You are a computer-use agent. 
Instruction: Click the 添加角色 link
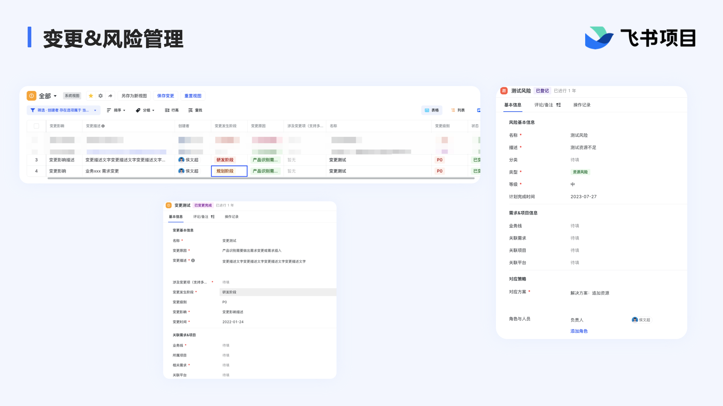pos(579,331)
